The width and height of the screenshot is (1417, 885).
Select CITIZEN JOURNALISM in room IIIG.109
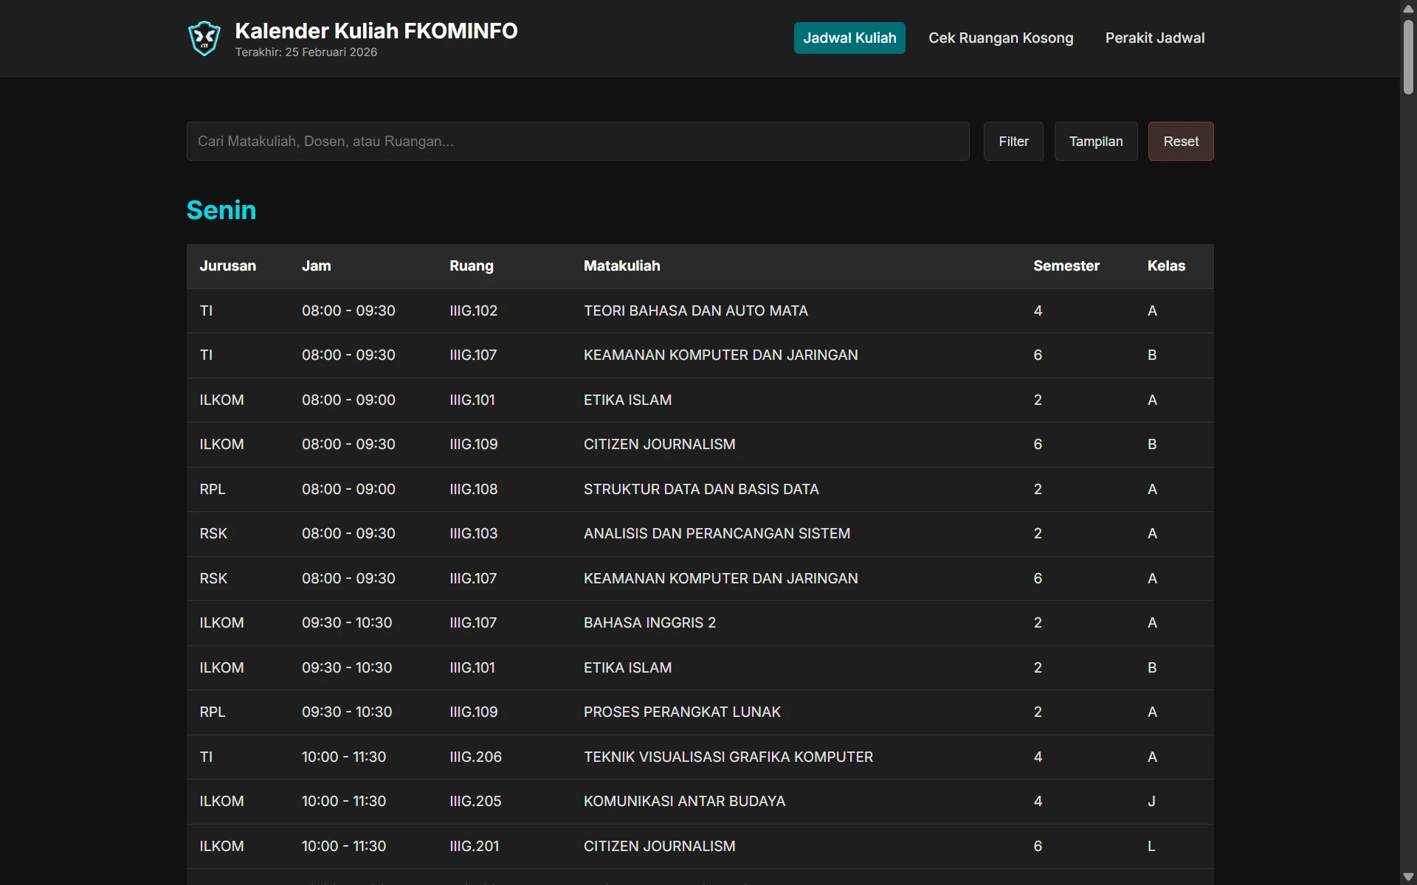click(700, 445)
